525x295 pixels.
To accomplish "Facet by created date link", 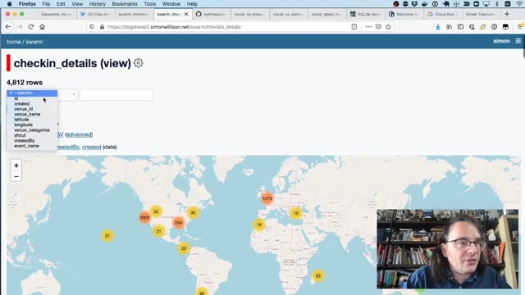I will (x=91, y=147).
